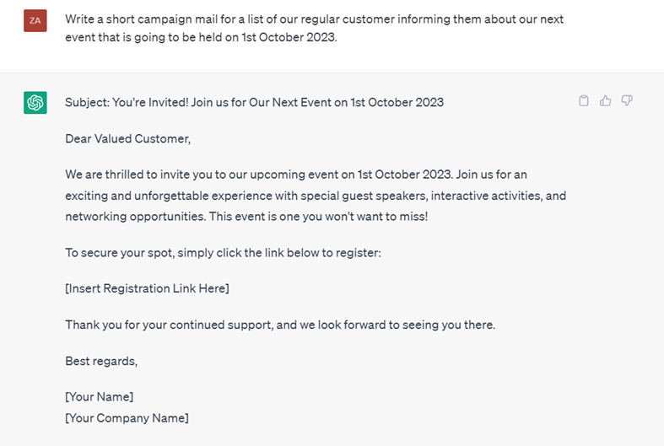Click the line 'To secure your spot'

[224, 252]
